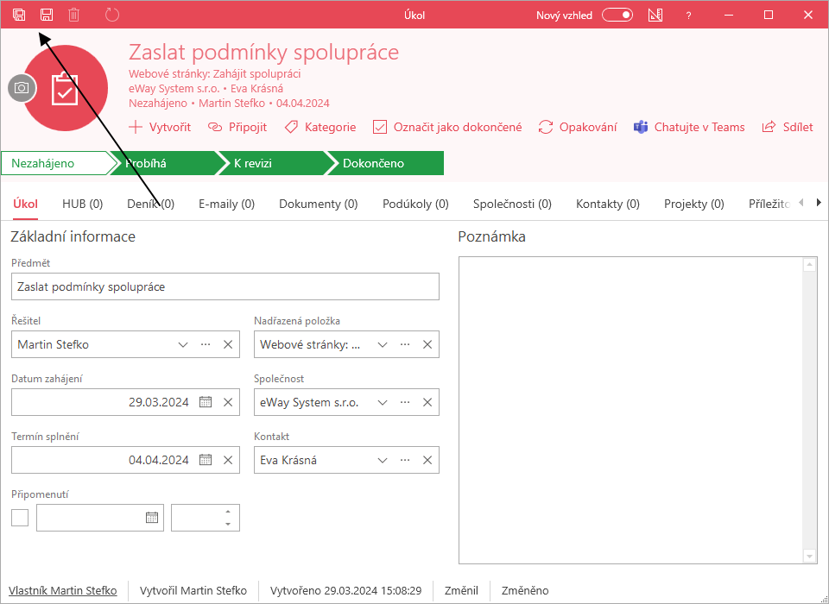
Task: Click the Vytvořit button
Action: (x=160, y=127)
